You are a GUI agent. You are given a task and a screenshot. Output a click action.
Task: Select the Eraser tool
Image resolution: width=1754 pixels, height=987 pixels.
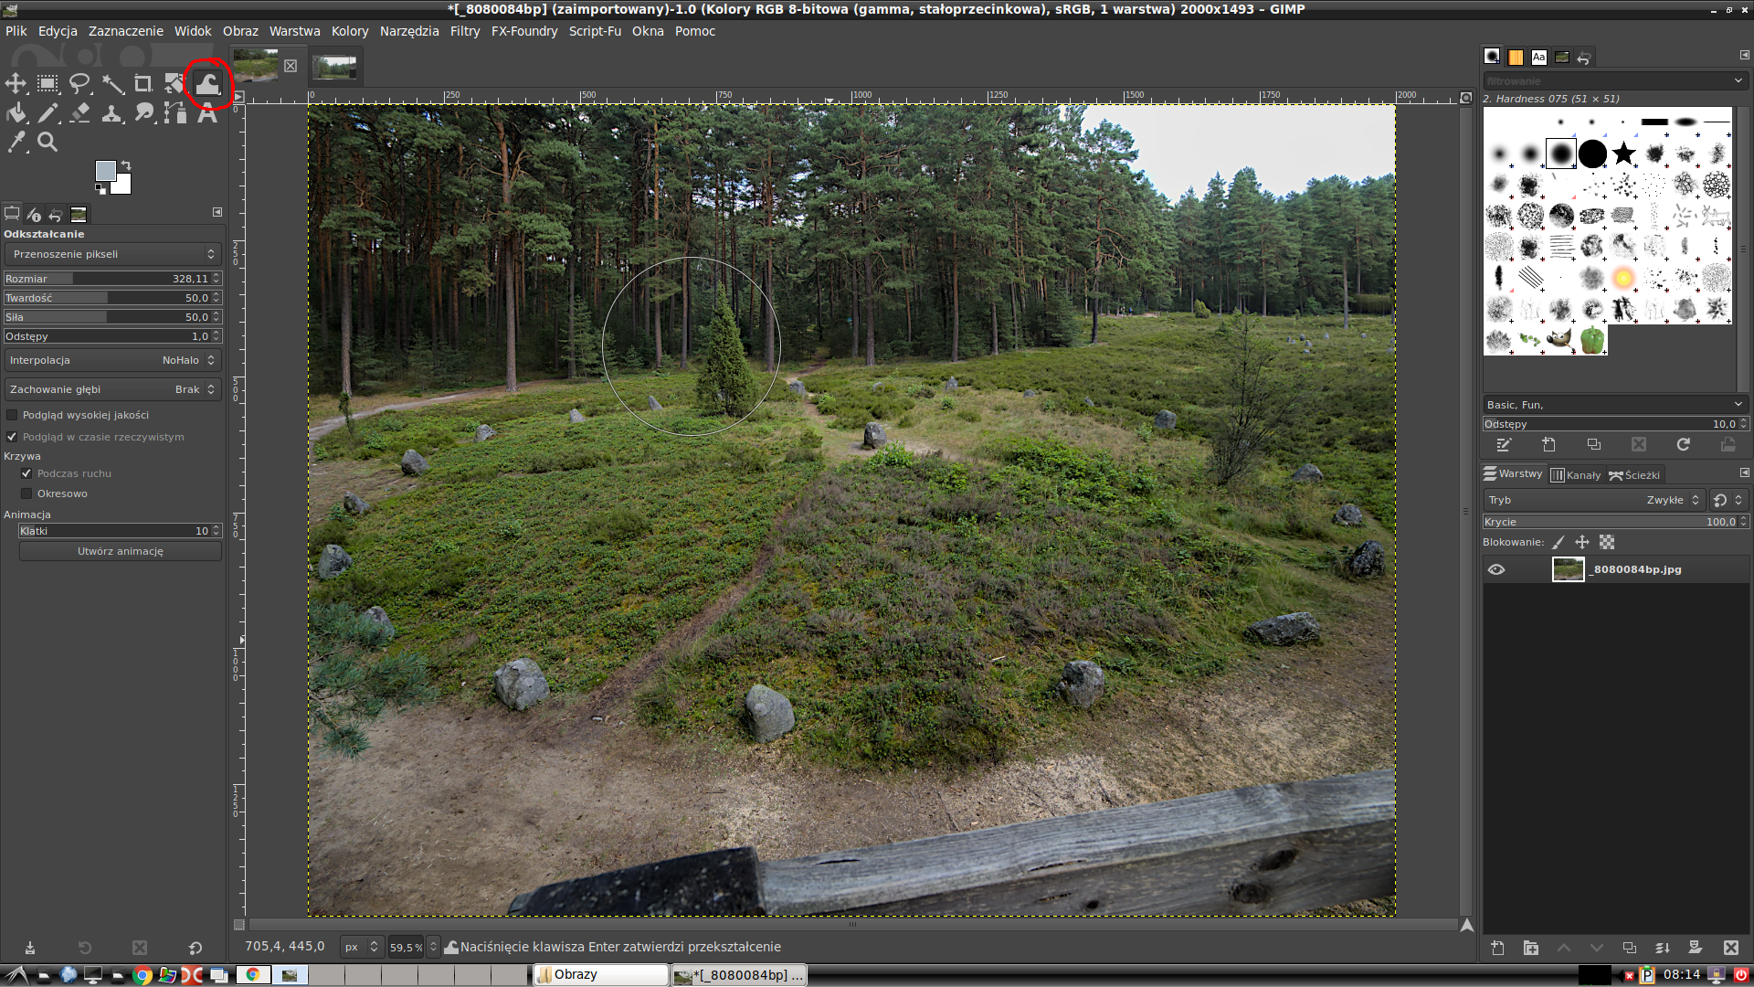tap(80, 113)
